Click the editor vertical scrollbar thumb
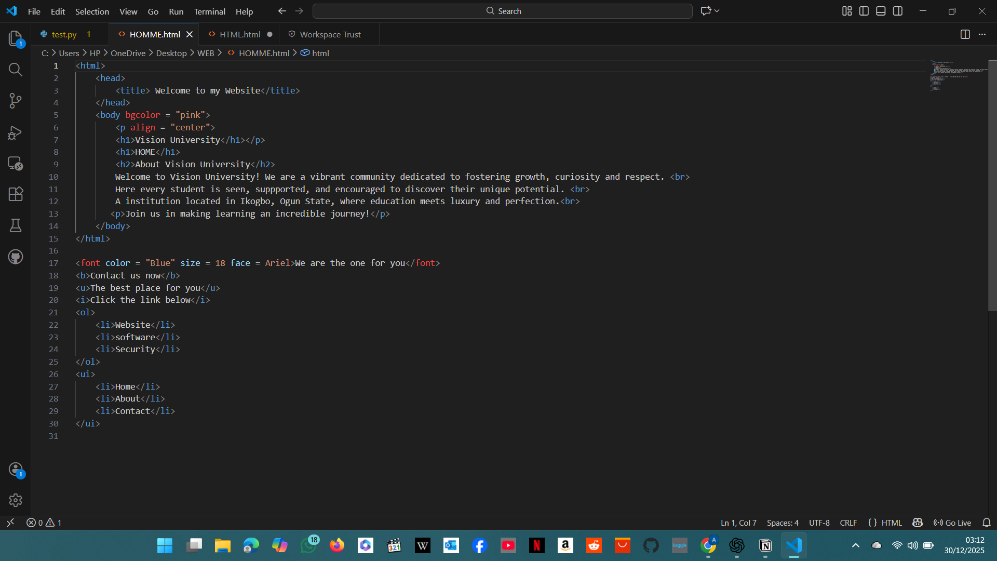 click(x=992, y=185)
